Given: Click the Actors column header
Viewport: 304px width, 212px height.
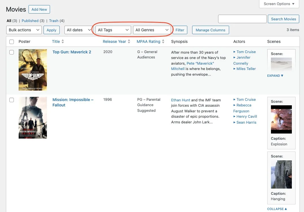Looking at the screenshot, I should [239, 41].
